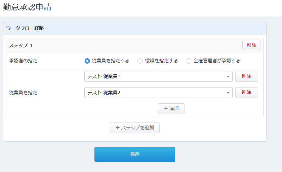Click the arrow on the テスト 従業員 1 selector
This screenshot has height=172, width=282.
tap(228, 76)
